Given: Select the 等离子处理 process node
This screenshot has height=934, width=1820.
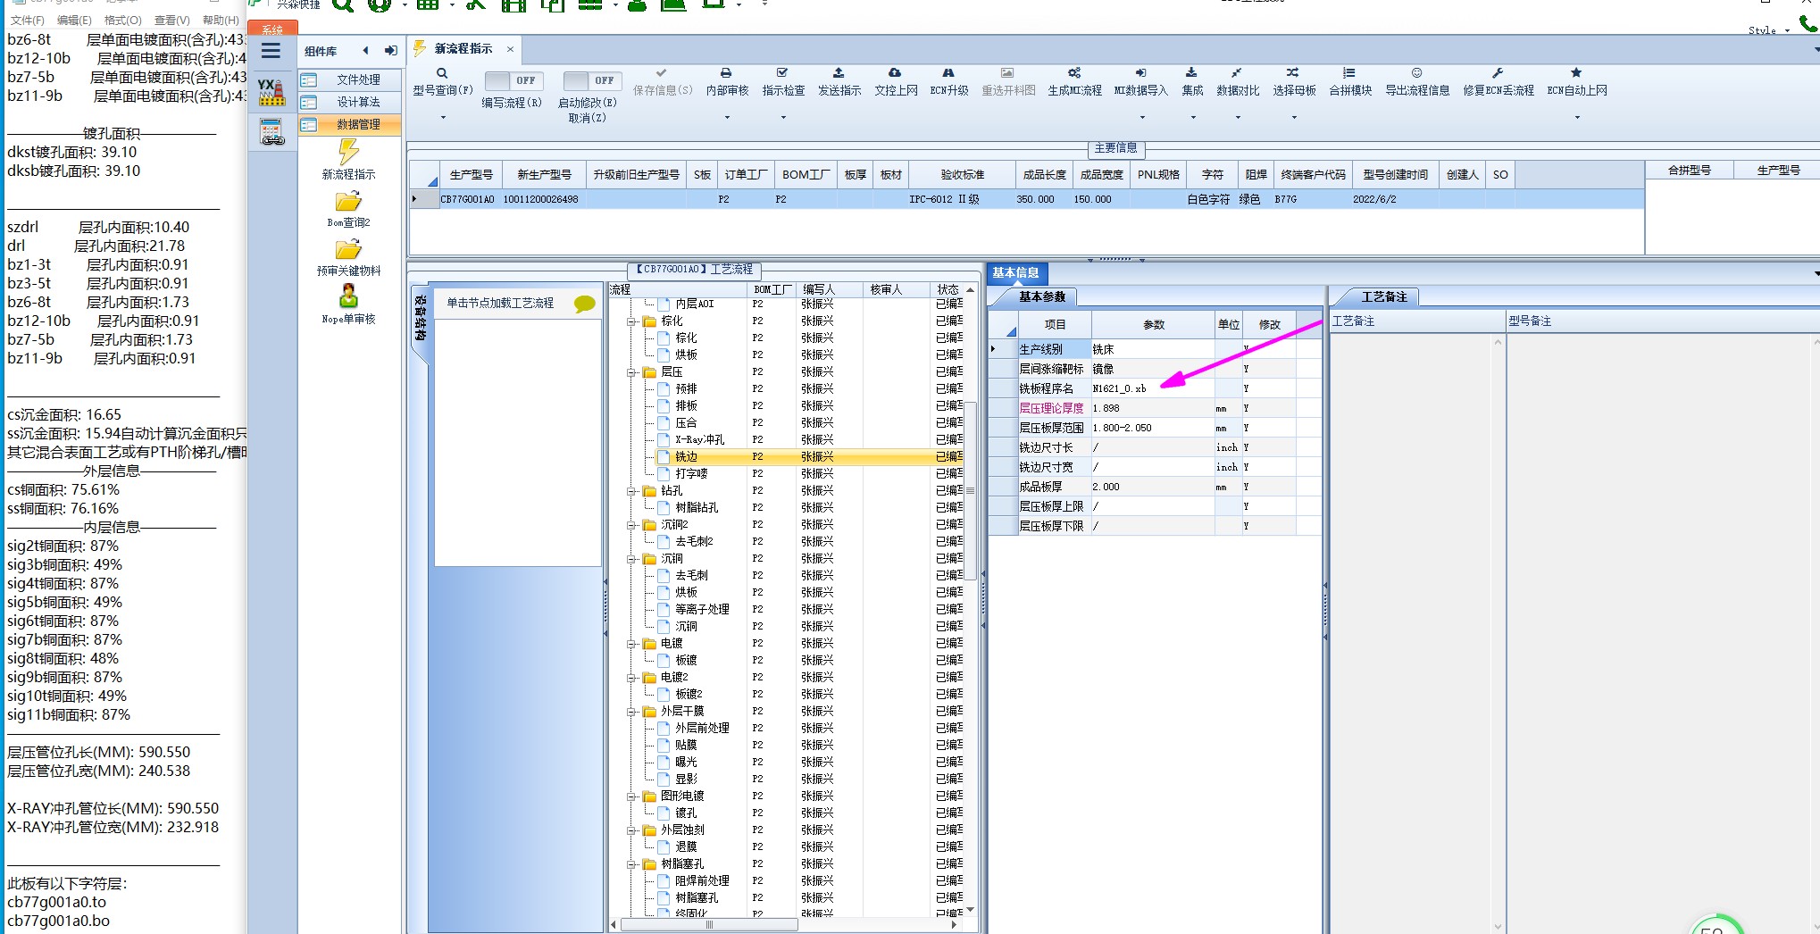Looking at the screenshot, I should (702, 610).
